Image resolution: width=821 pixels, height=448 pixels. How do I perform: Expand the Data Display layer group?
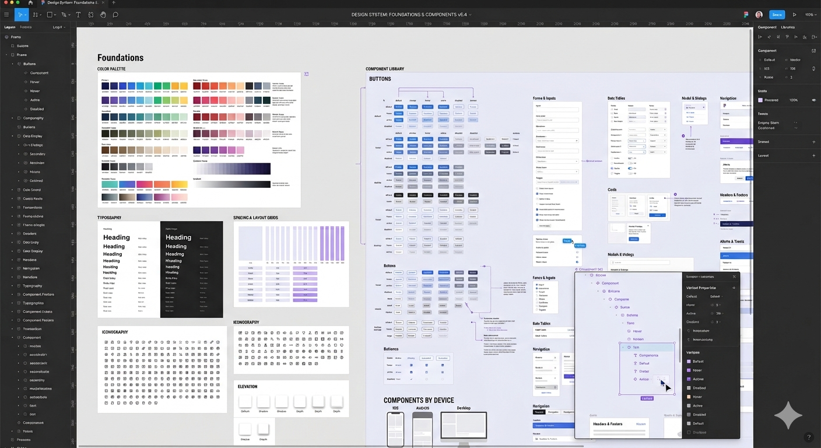pos(12,136)
